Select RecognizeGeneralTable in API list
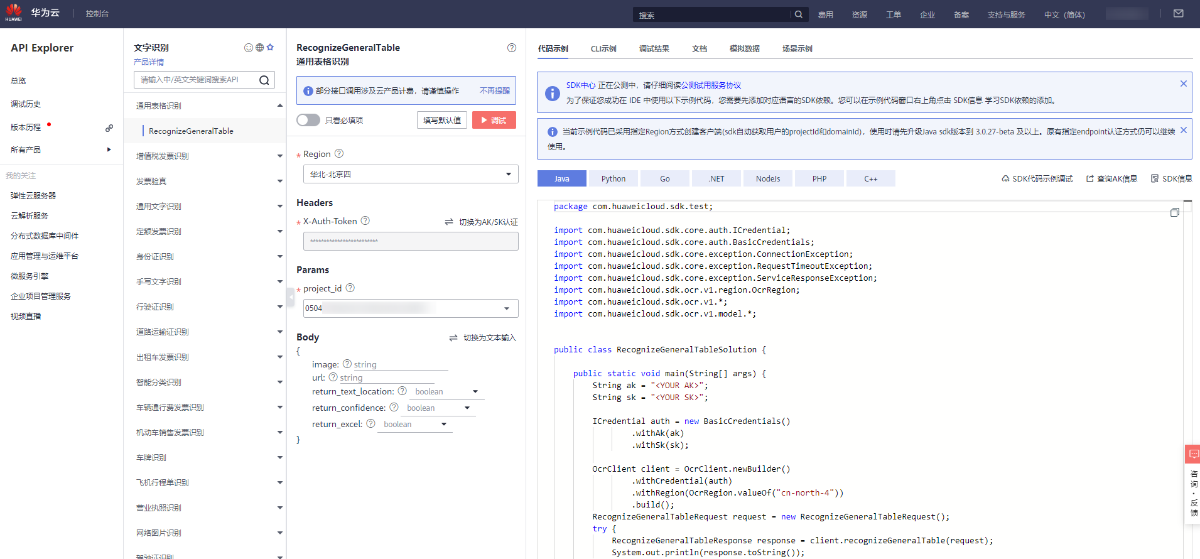Screen dimensions: 1200x559 coord(205,131)
